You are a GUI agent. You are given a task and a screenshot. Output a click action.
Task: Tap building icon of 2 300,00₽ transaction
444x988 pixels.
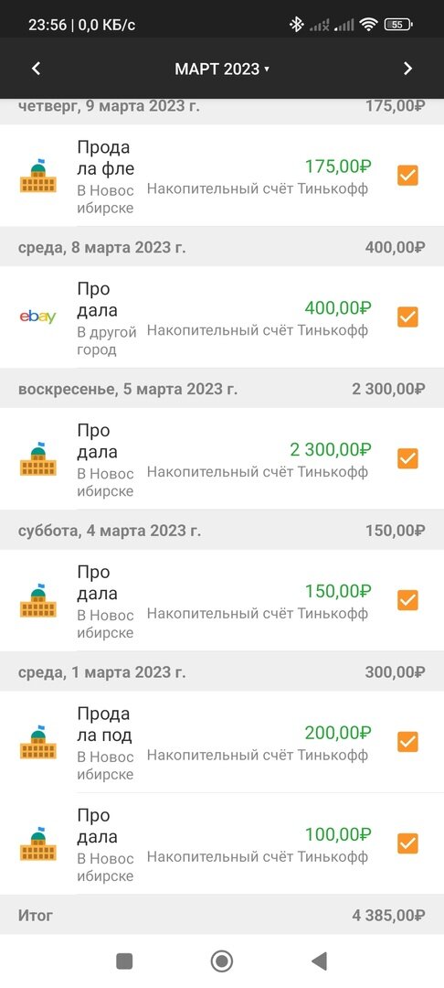tap(37, 458)
